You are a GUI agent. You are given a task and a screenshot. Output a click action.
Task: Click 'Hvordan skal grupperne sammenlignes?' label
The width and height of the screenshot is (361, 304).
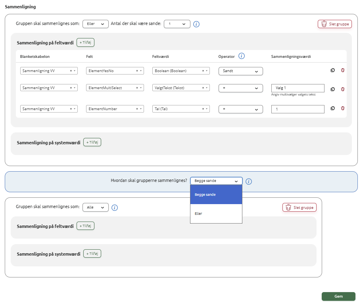(149, 180)
